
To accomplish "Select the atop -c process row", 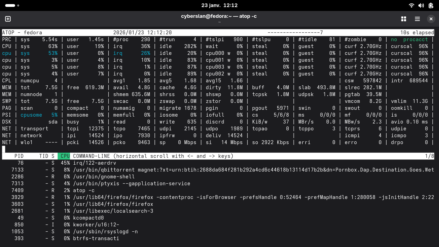I will point(218,190).
